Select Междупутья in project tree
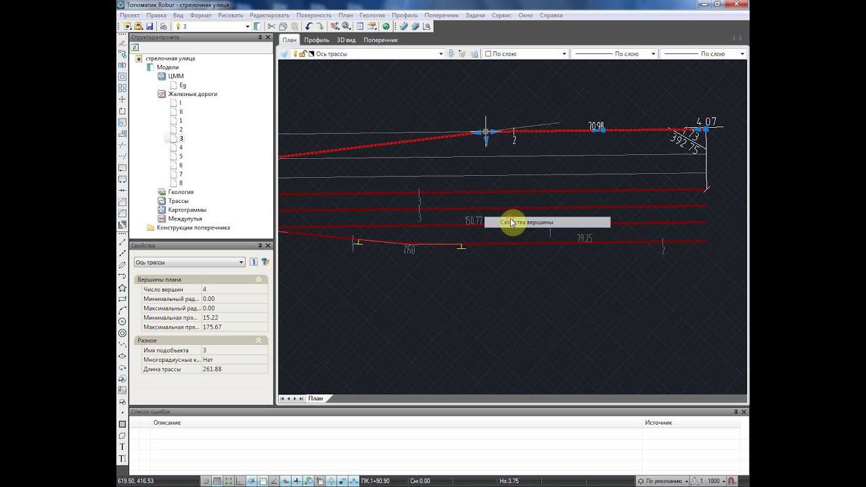 pyautogui.click(x=185, y=218)
